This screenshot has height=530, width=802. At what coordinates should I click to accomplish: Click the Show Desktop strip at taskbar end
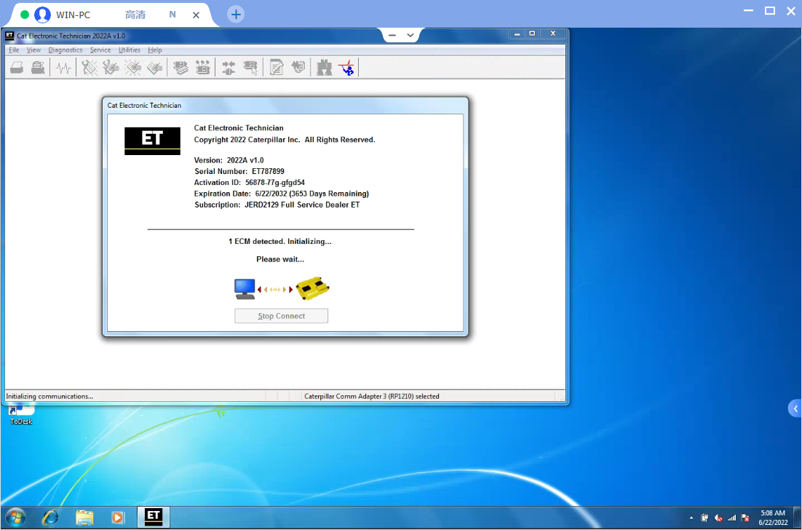click(x=798, y=517)
